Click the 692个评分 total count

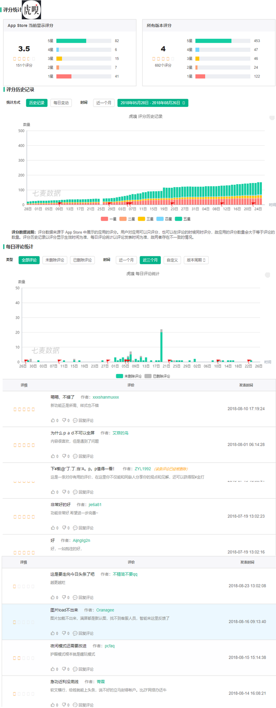pos(163,65)
